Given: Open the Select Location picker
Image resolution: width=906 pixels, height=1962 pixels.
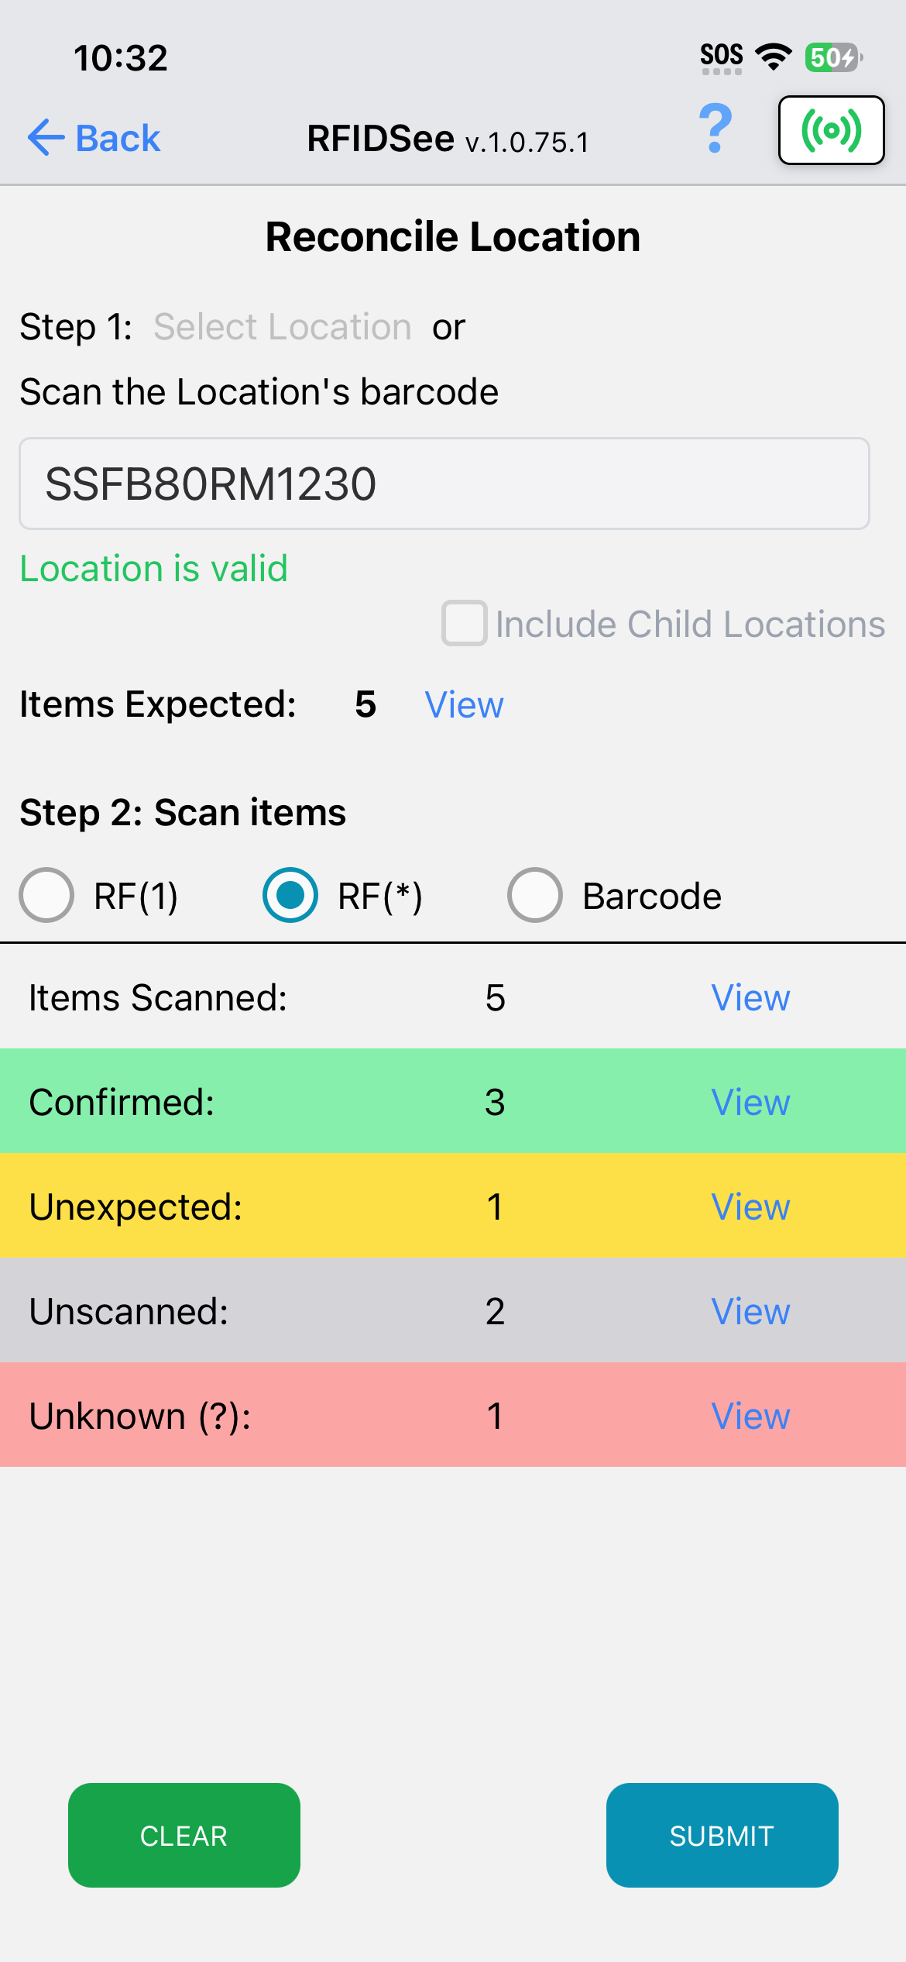Looking at the screenshot, I should pyautogui.click(x=283, y=327).
